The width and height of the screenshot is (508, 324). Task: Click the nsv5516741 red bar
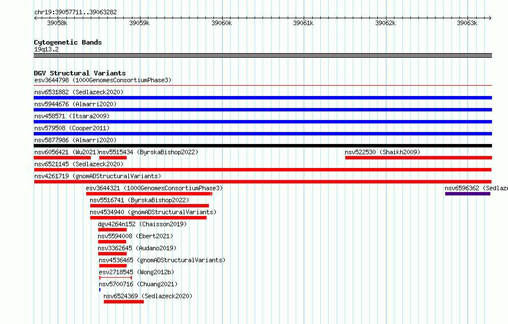tap(150, 206)
